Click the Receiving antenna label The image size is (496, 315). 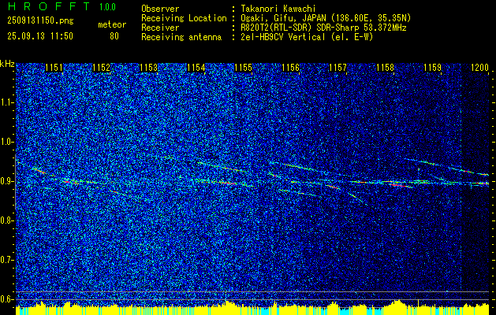(181, 37)
